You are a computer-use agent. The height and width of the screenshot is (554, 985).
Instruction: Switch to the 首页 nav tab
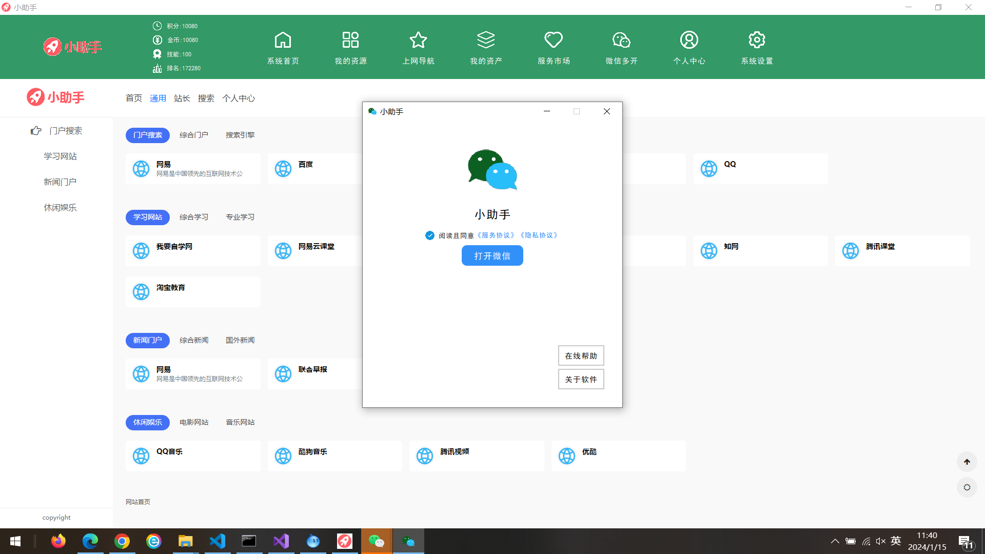pos(134,98)
